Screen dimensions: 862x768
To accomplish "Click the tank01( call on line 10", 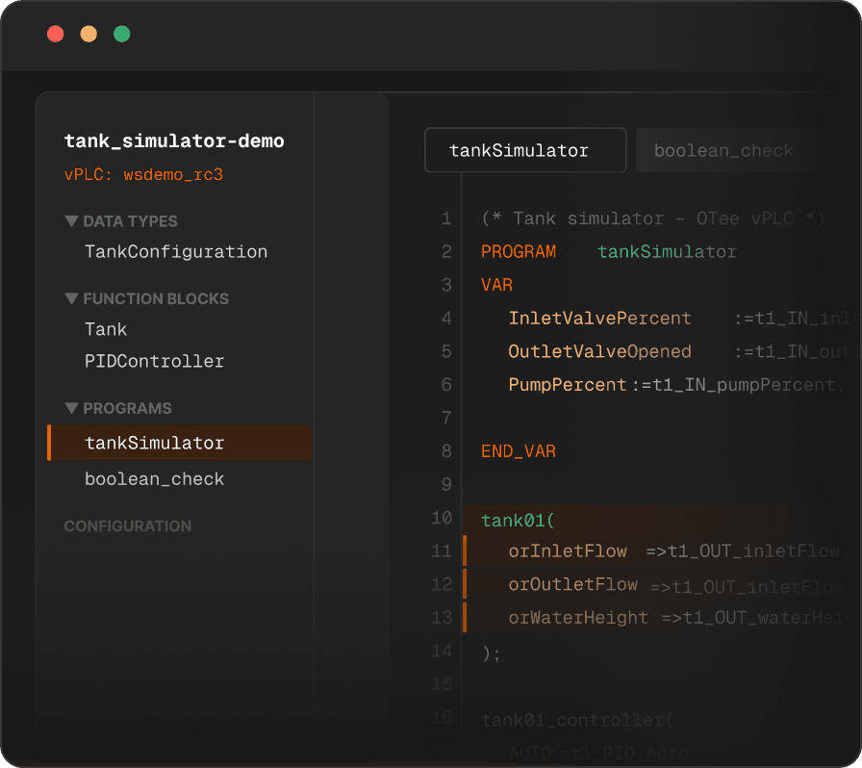I will coord(518,521).
